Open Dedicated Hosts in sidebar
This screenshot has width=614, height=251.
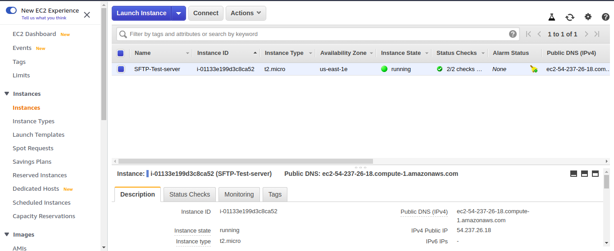(36, 189)
